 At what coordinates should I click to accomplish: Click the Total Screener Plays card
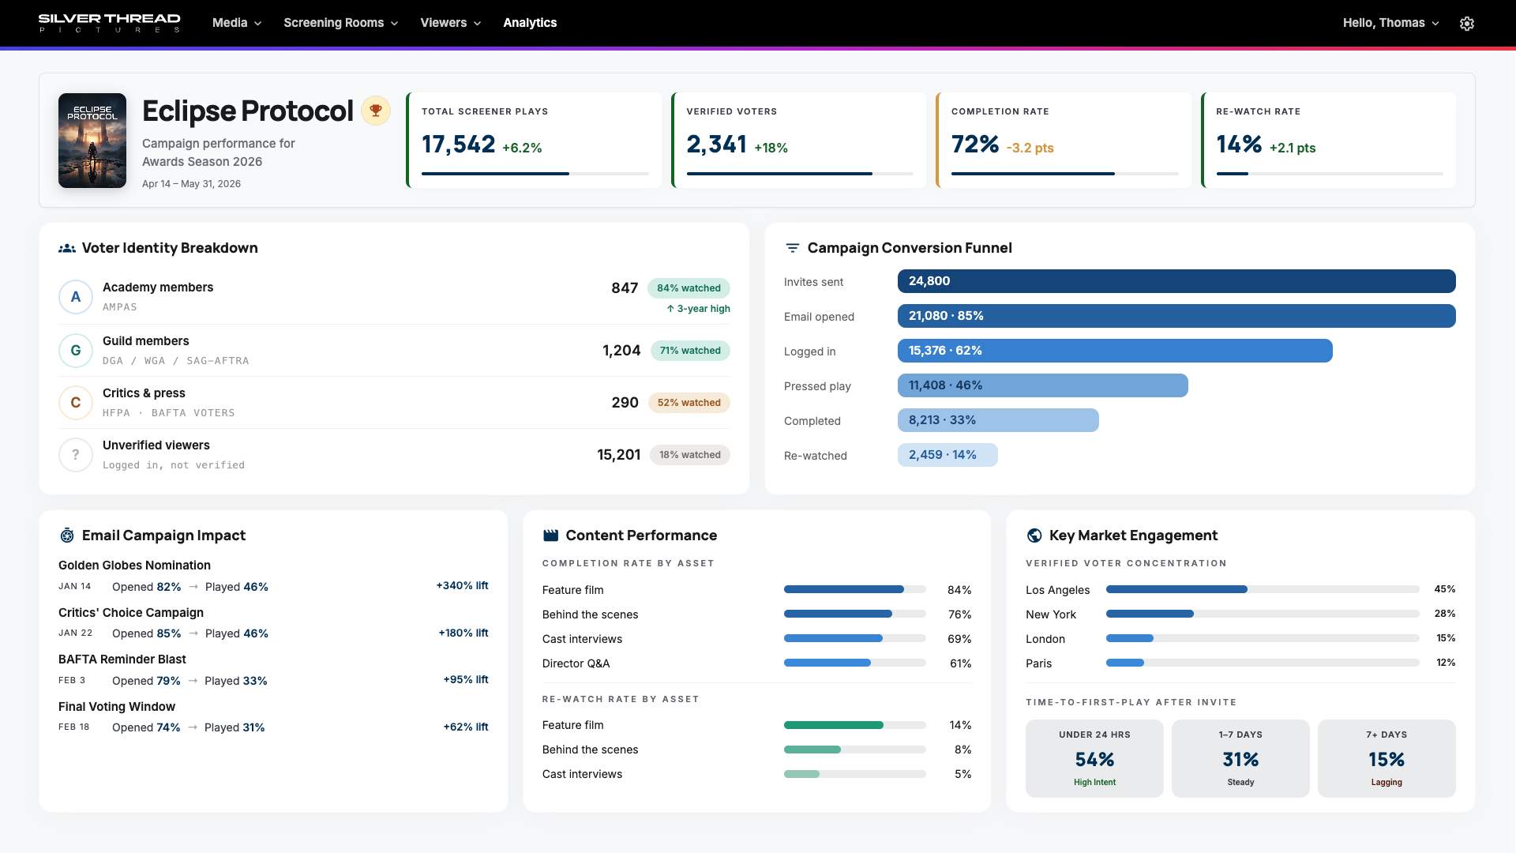(x=534, y=141)
